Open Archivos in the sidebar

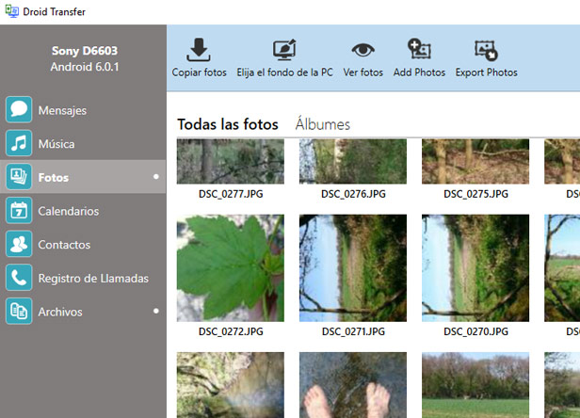[60, 312]
